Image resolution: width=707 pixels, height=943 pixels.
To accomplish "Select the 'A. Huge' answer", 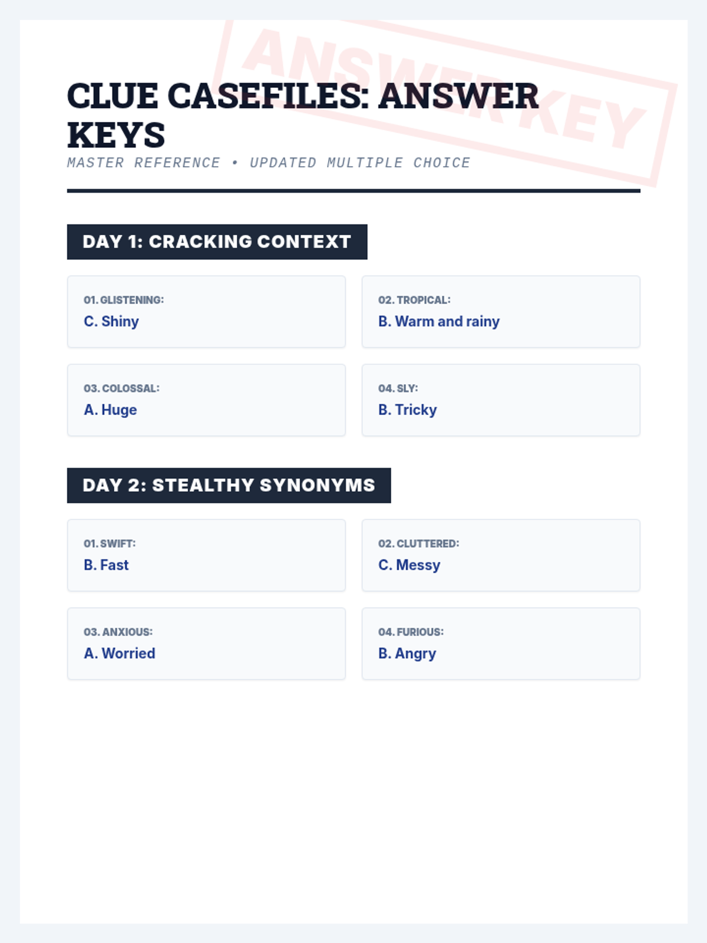I will coord(110,410).
